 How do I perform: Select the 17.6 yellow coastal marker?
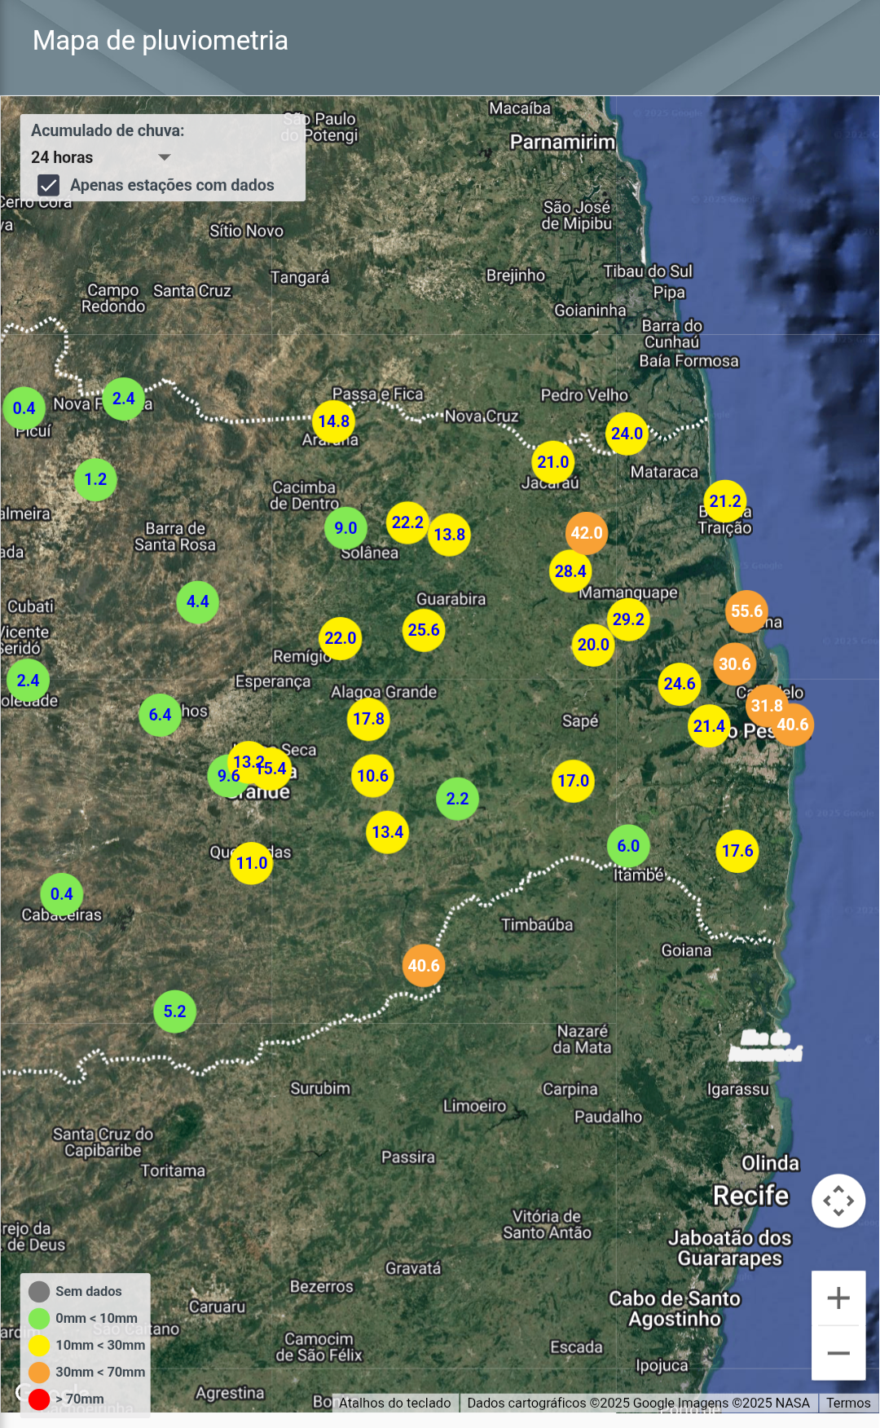(737, 851)
